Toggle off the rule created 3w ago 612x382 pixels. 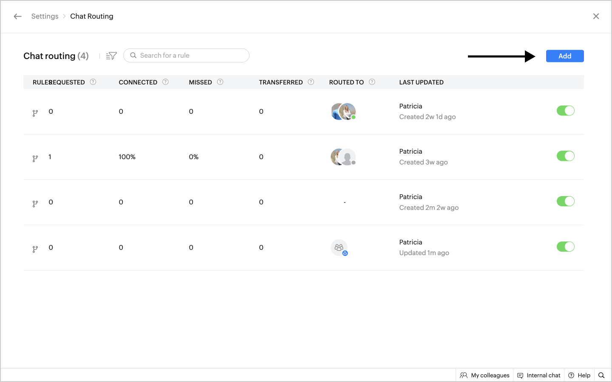[566, 156]
